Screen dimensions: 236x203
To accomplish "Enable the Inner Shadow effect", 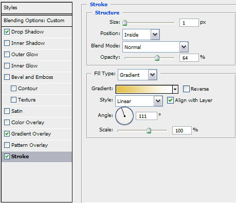I will (7, 43).
